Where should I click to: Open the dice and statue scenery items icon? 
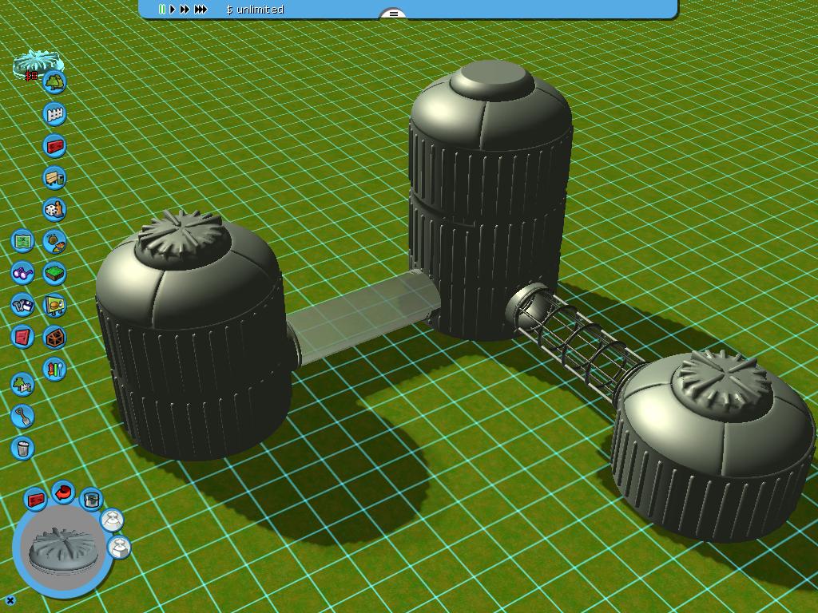point(54,210)
